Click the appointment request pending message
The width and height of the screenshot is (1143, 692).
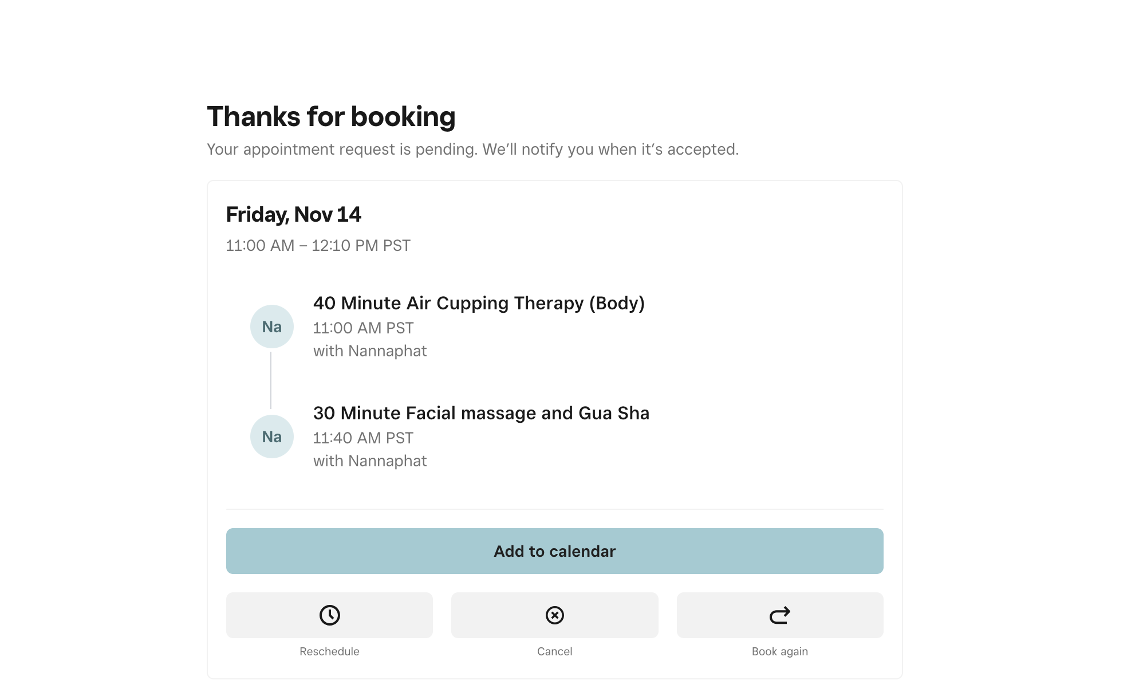point(472,150)
